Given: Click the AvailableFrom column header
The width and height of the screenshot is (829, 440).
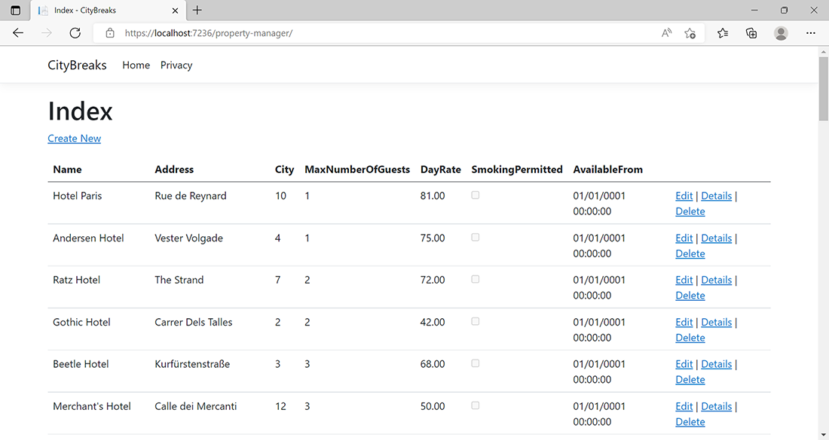Looking at the screenshot, I should pyautogui.click(x=608, y=169).
